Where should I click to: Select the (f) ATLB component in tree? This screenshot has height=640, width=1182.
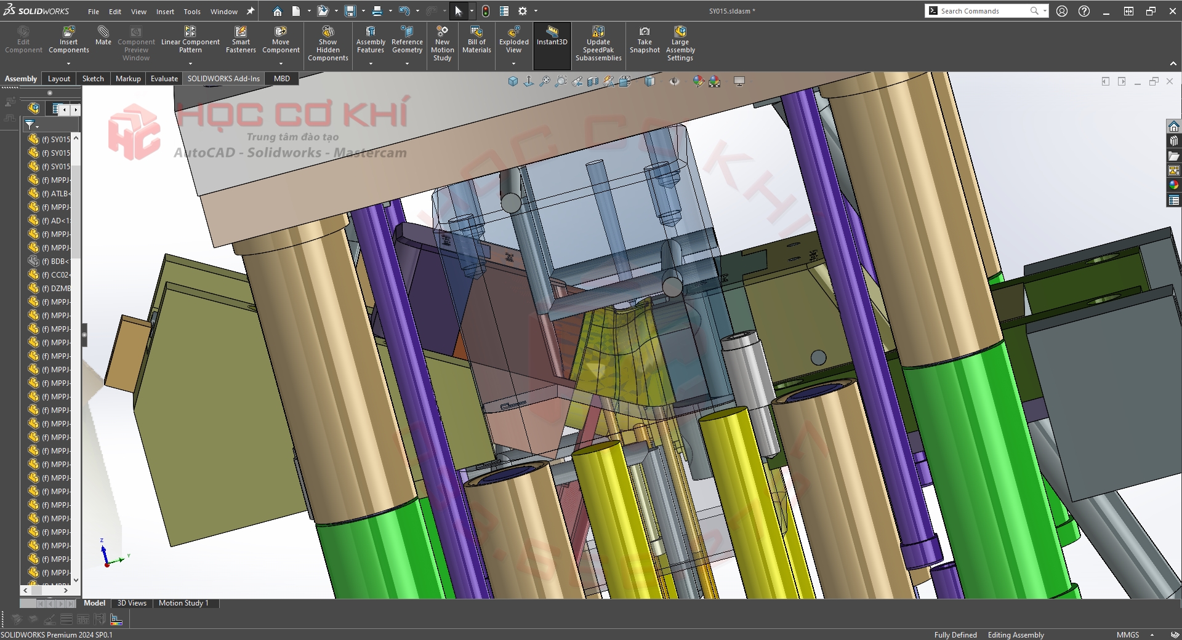click(49, 194)
